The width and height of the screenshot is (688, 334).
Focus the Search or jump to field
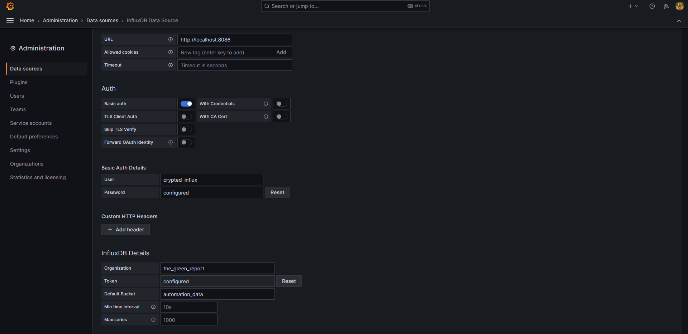point(345,6)
